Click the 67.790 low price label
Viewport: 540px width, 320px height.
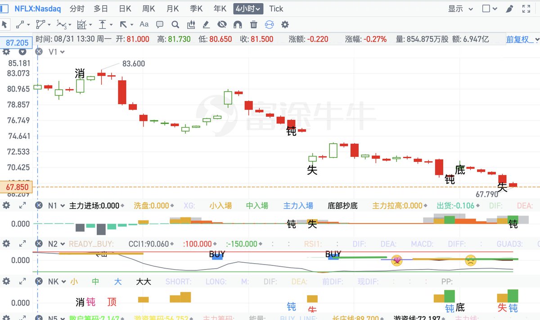tap(487, 194)
